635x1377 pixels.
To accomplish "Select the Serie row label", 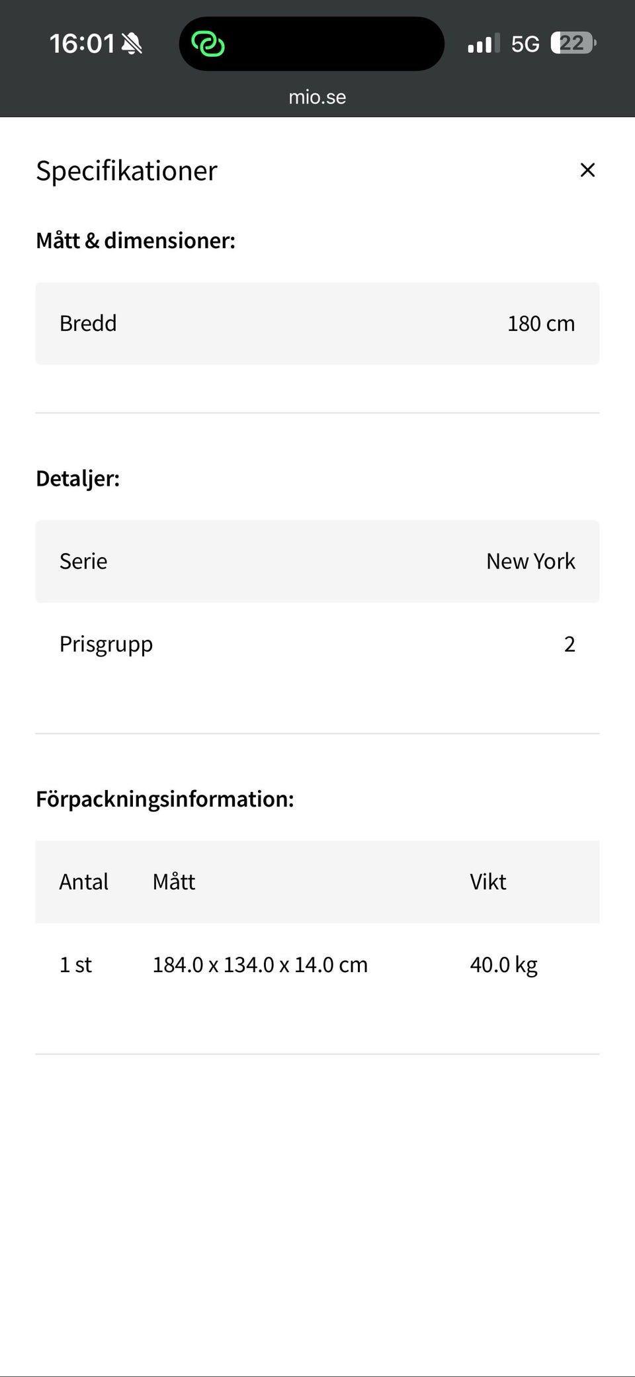I will (83, 561).
